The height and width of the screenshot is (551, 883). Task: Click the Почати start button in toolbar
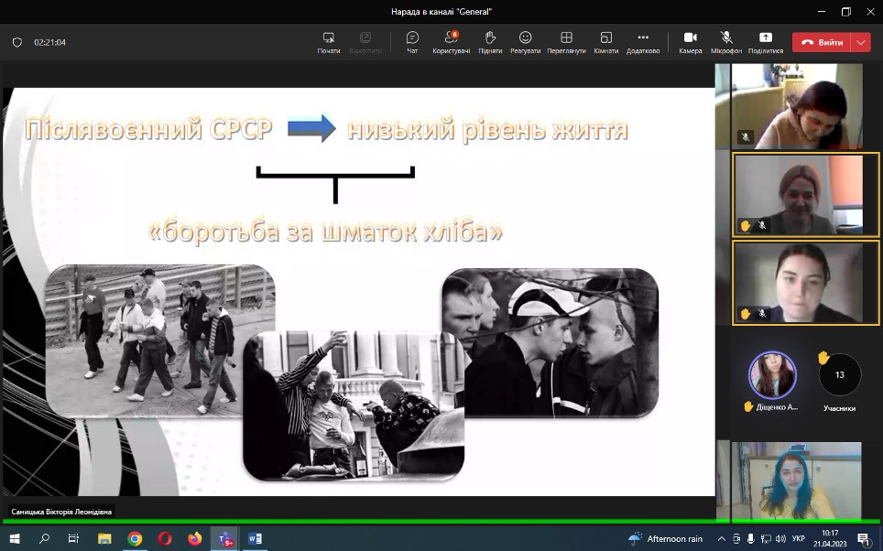coord(329,42)
